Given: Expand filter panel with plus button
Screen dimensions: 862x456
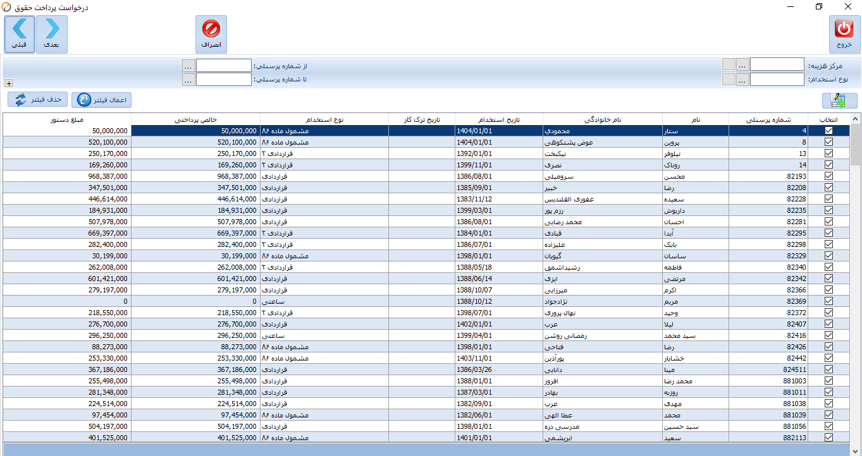Looking at the screenshot, I should (8, 83).
